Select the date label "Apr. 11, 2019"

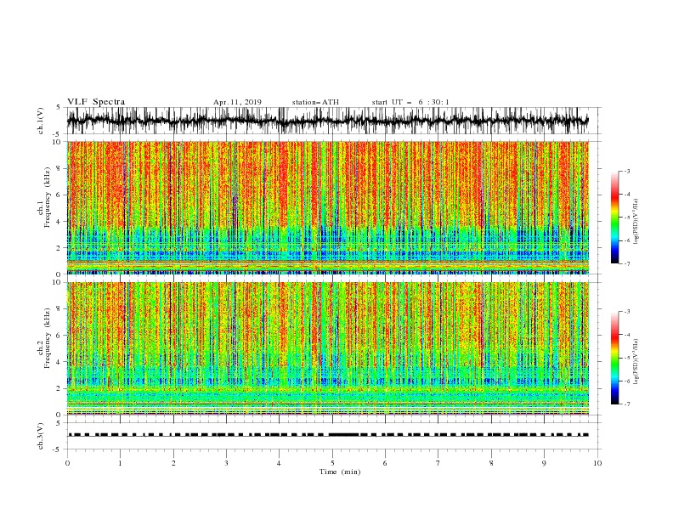pos(237,102)
